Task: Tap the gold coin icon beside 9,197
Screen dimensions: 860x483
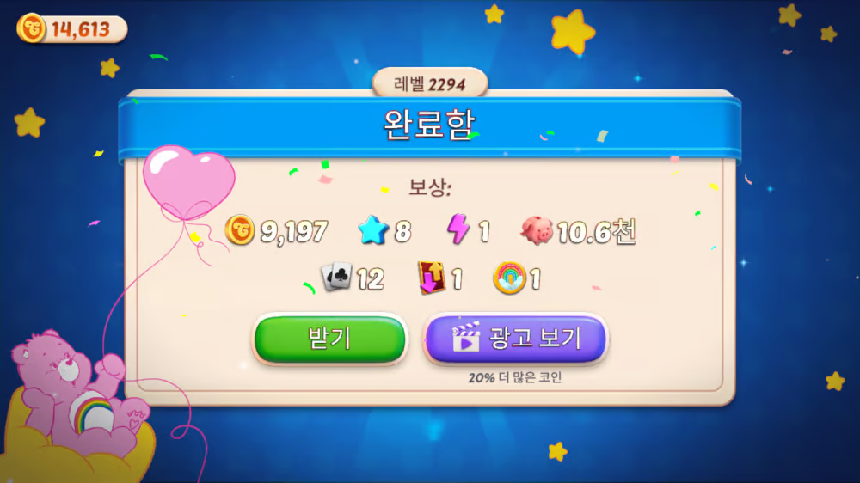Action: point(240,229)
